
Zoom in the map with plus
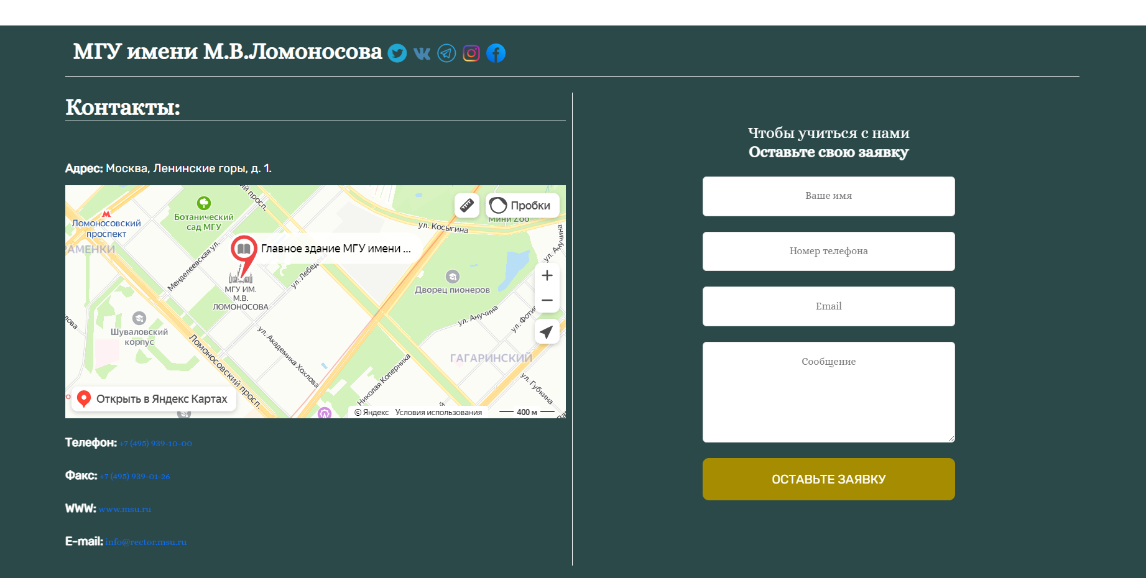coord(547,275)
